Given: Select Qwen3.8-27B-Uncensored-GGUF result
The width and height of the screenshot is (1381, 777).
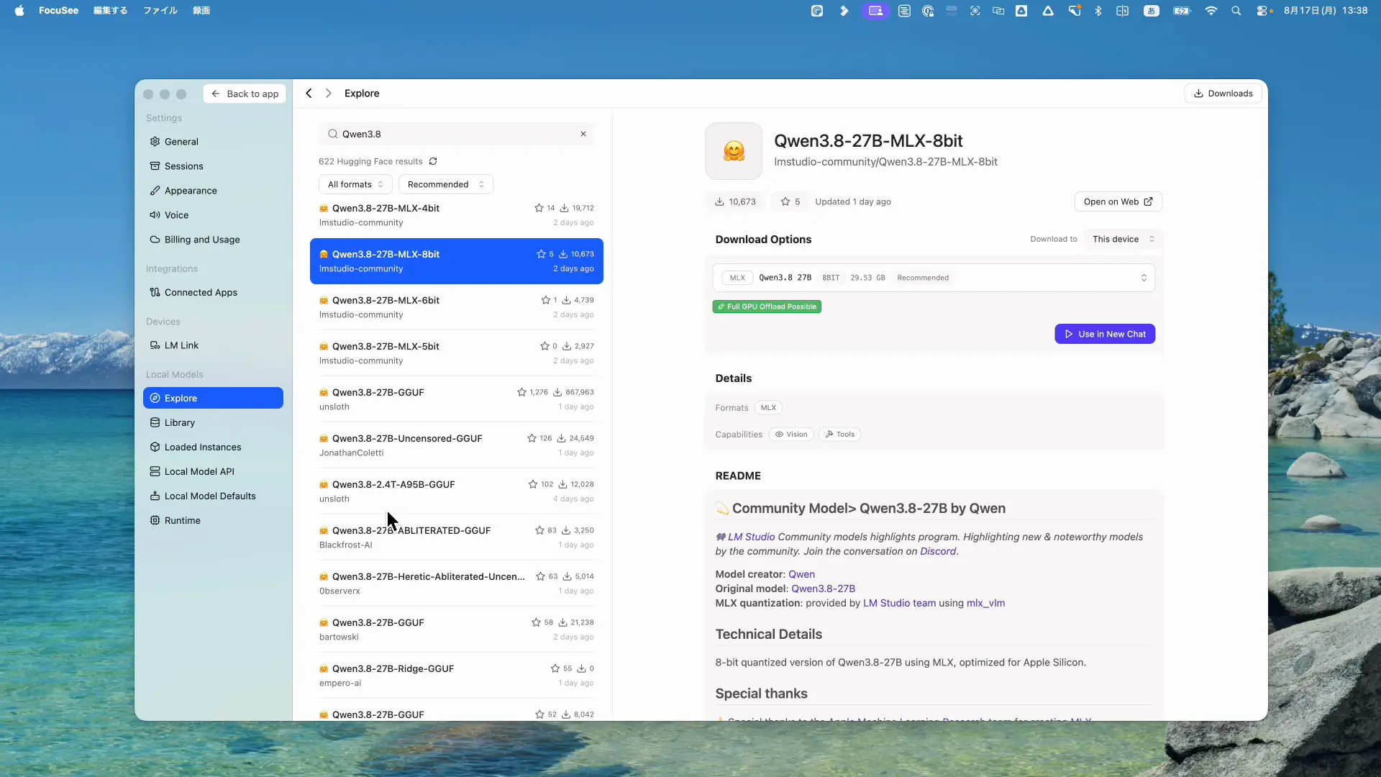Looking at the screenshot, I should click(x=456, y=445).
